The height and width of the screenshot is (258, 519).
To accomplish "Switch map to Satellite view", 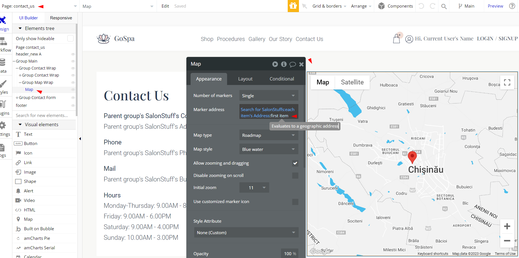I will (352, 82).
